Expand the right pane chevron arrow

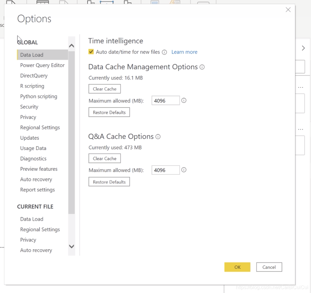[303, 48]
